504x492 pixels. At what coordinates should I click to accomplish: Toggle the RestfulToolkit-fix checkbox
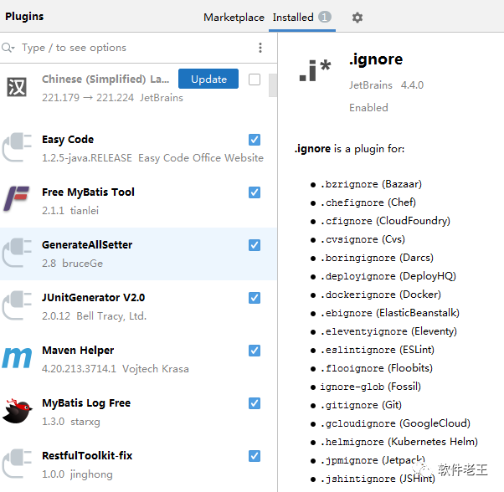click(x=255, y=456)
